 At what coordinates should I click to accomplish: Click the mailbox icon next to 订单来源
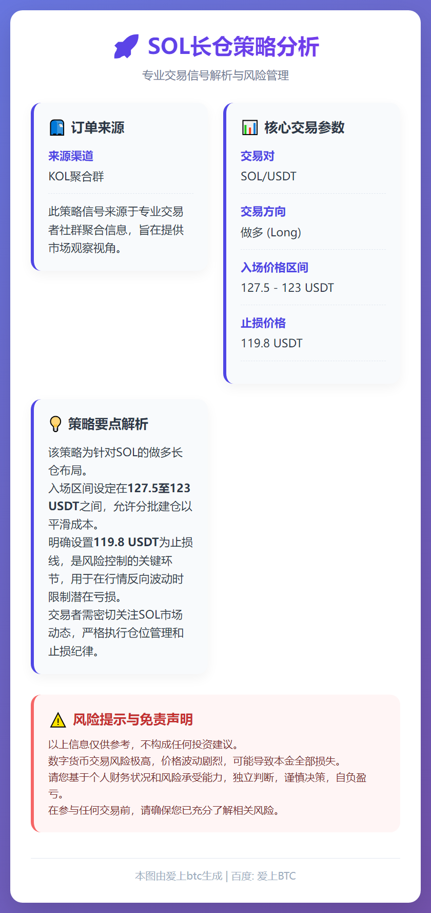click(x=57, y=127)
